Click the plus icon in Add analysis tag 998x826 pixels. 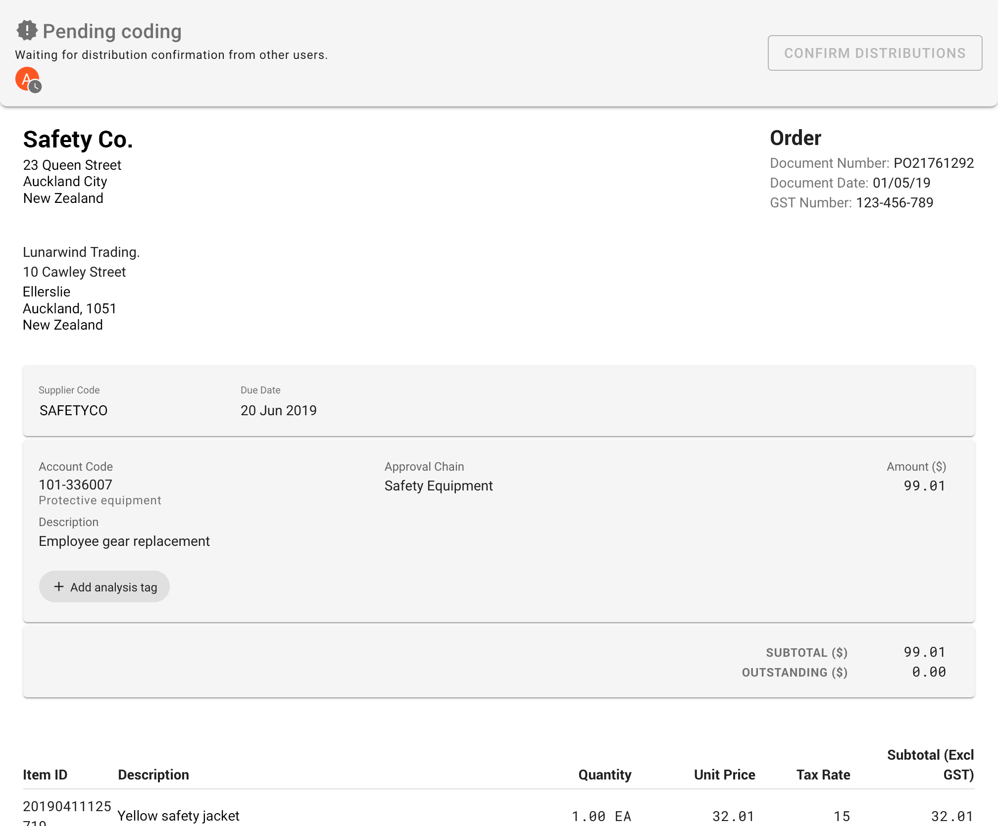point(59,586)
